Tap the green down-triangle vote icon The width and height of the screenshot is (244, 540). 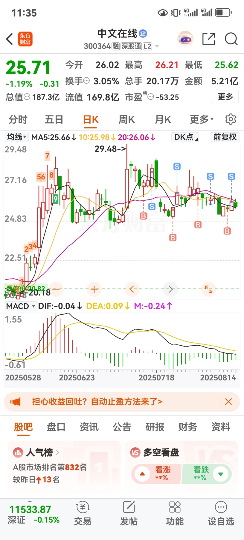tap(221, 474)
